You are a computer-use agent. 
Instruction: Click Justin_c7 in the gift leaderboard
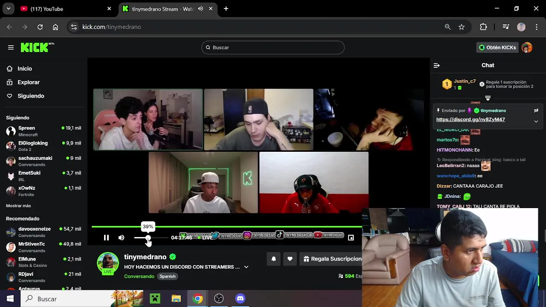(x=465, y=81)
